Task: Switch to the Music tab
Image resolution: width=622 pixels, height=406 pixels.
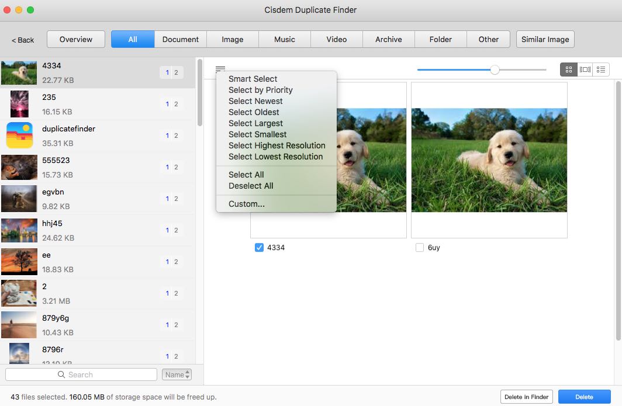Action: 285,39
